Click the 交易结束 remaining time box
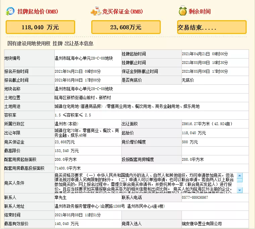This screenshot has width=255, height=229. click(212, 27)
